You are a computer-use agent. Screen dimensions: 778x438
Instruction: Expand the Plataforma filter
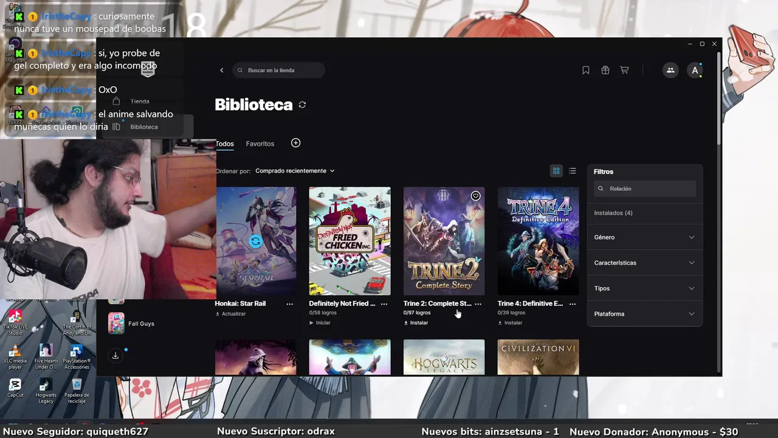tap(644, 314)
